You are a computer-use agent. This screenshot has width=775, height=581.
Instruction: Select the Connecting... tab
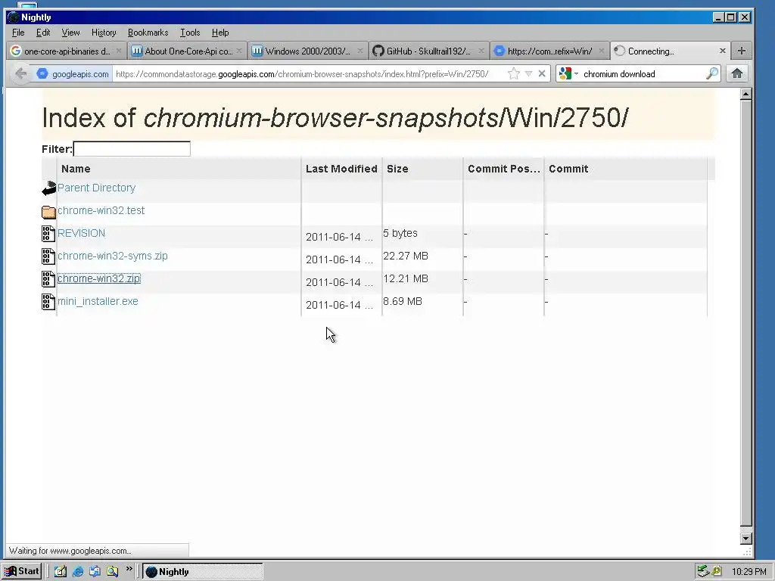pyautogui.click(x=670, y=51)
